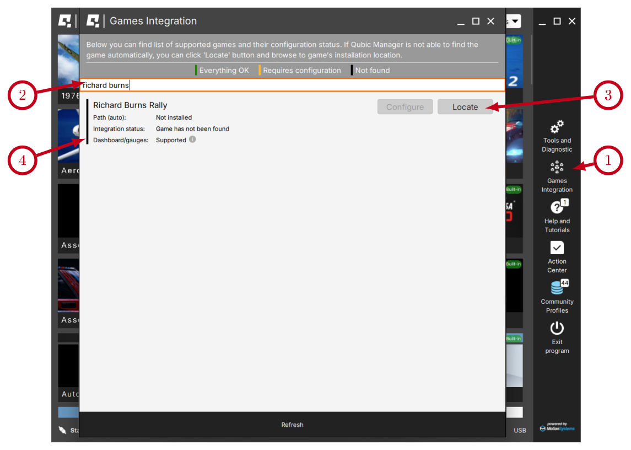Image resolution: width=631 pixels, height=450 pixels.
Task: Close the Games Integration dialog
Action: tap(490, 21)
